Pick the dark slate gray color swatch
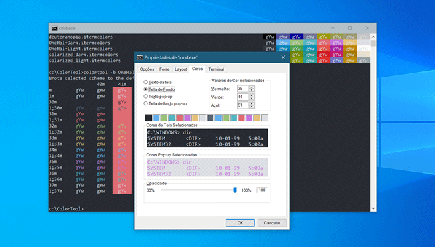 pyautogui.click(x=210, y=118)
